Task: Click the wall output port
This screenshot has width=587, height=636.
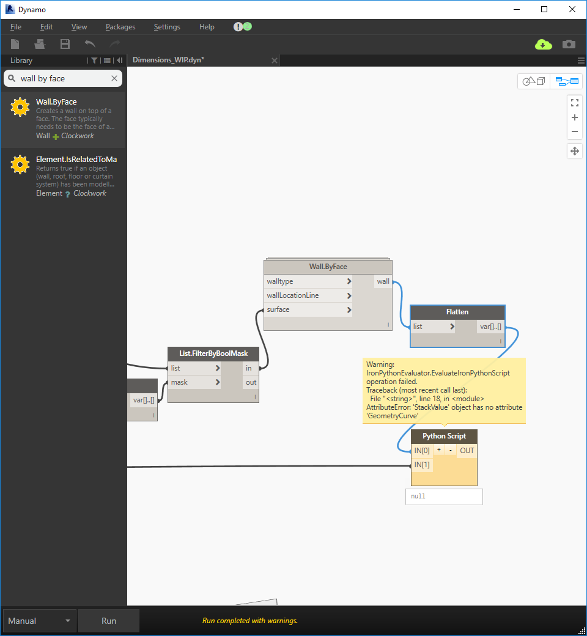Action: [383, 281]
